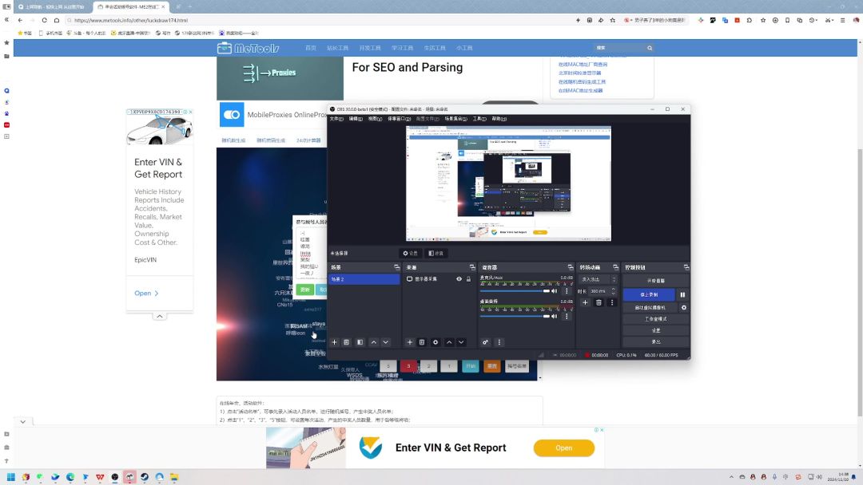The height and width of the screenshot is (485, 863).
Task: Open the Tools menu in OBS
Action: click(479, 119)
